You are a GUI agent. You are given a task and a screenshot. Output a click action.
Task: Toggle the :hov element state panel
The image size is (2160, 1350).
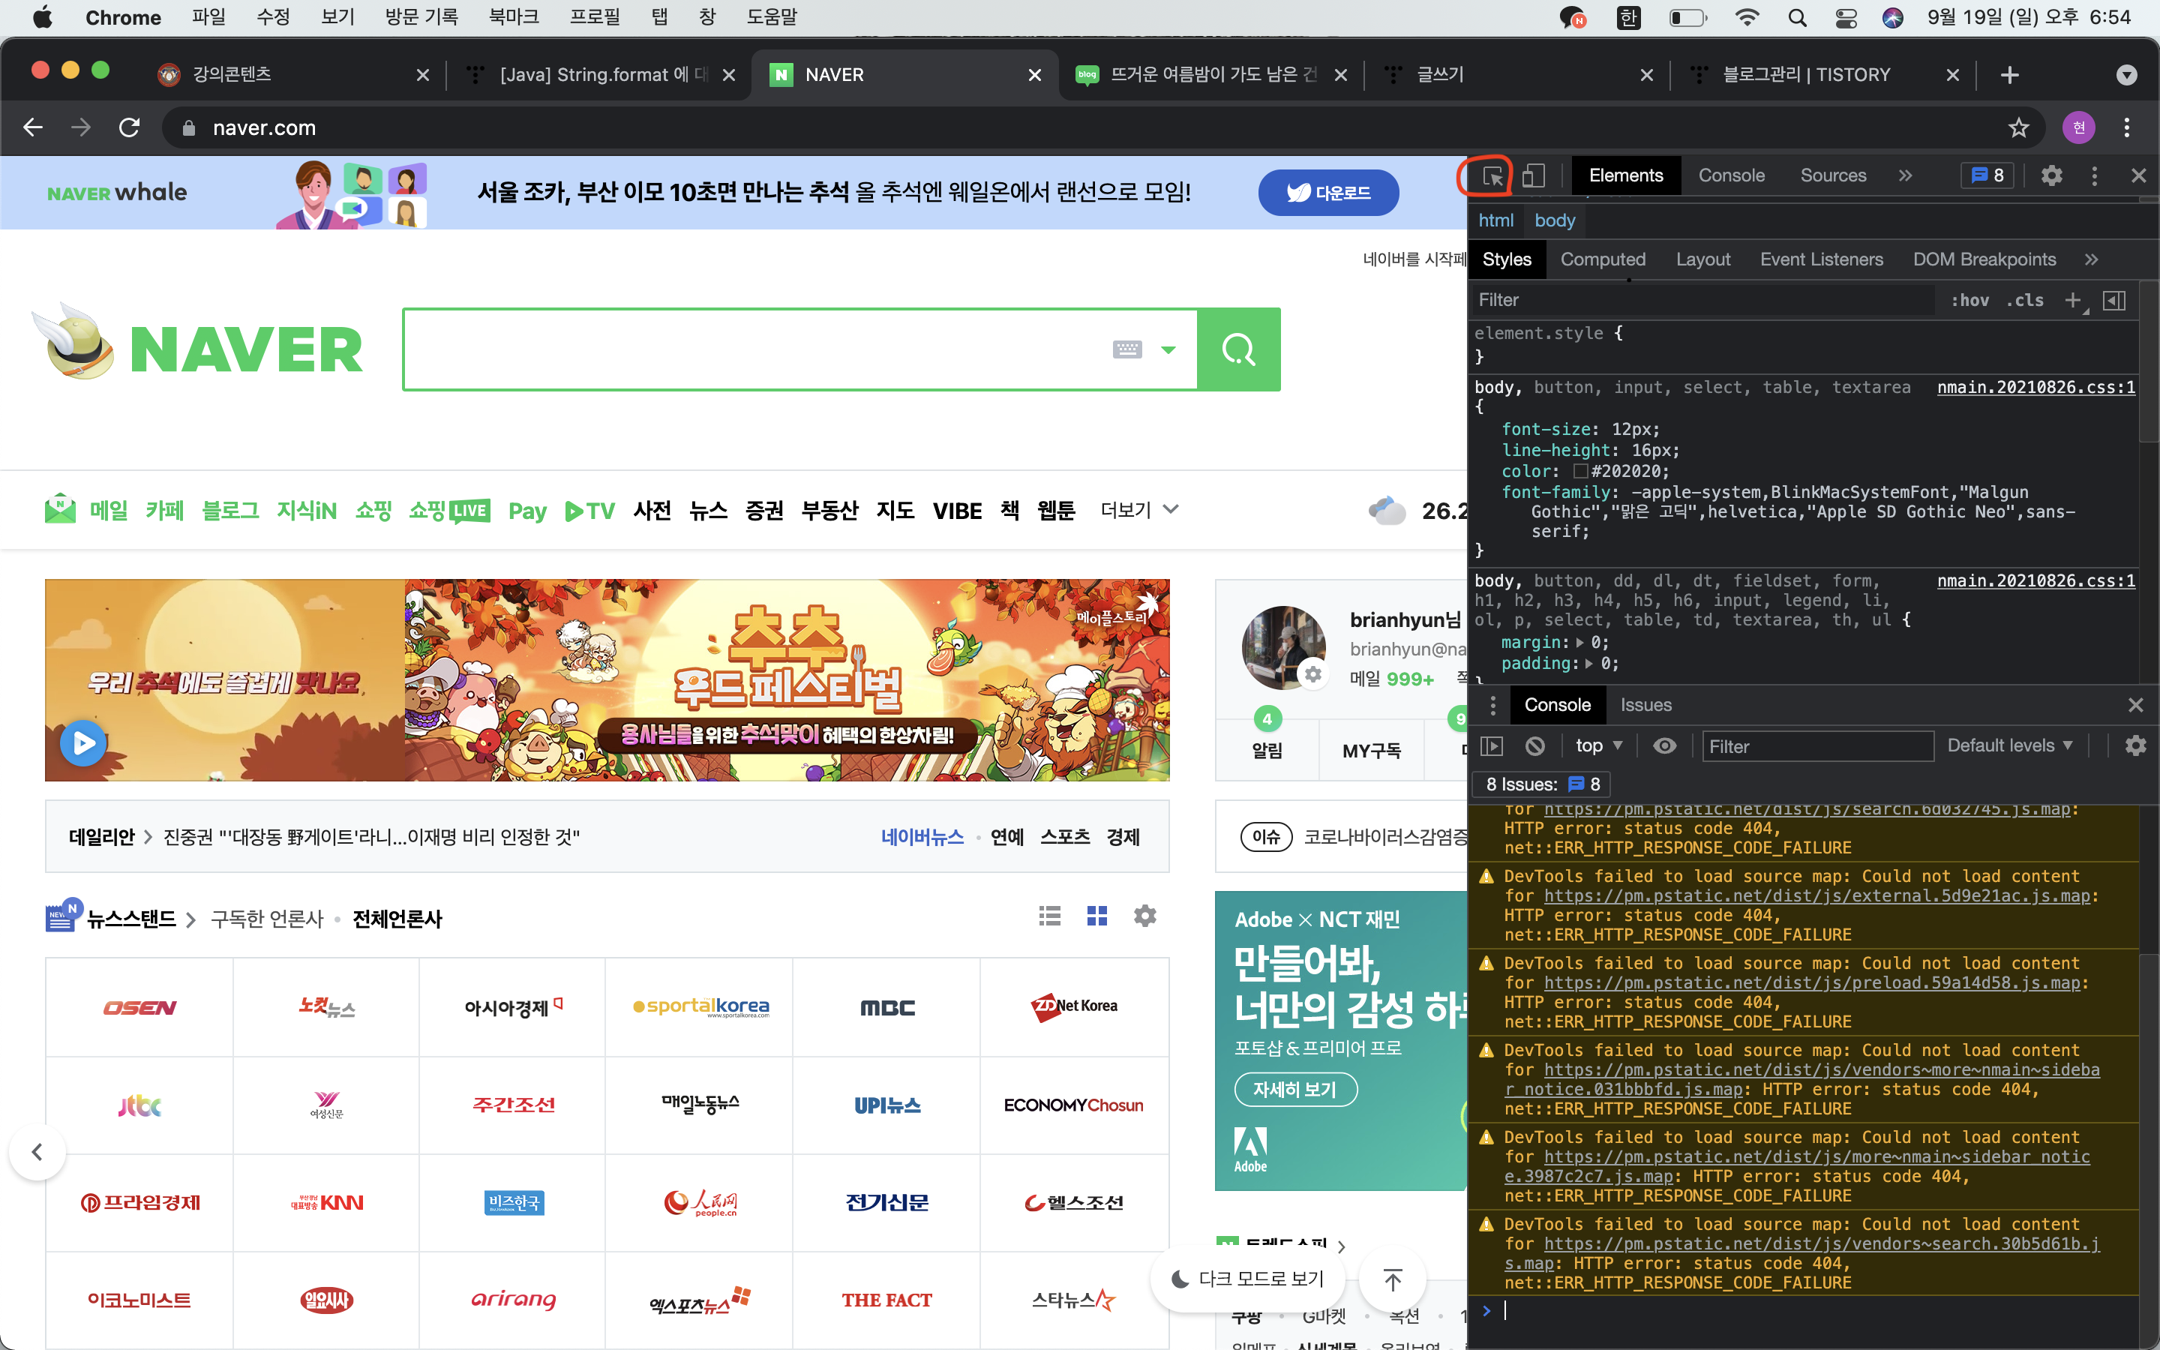coord(1969,300)
